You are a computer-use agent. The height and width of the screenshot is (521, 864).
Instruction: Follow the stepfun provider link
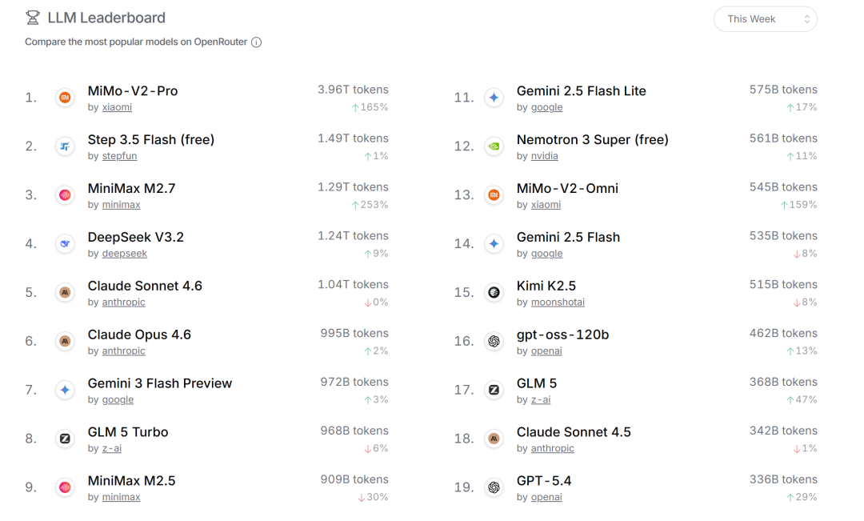click(121, 156)
